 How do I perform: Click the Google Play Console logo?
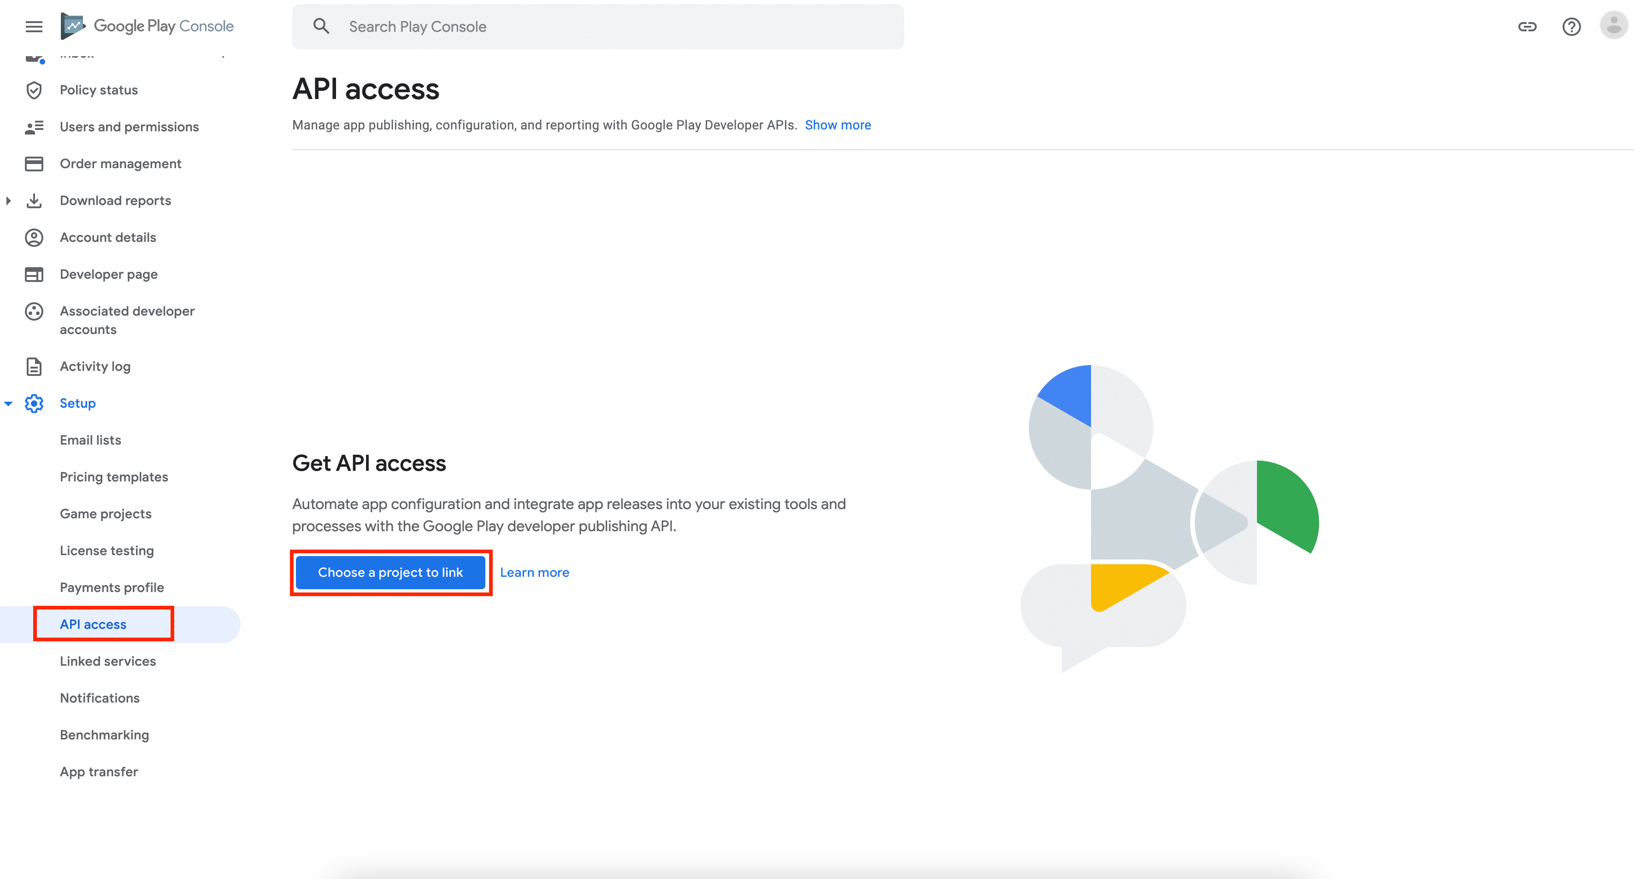[147, 26]
